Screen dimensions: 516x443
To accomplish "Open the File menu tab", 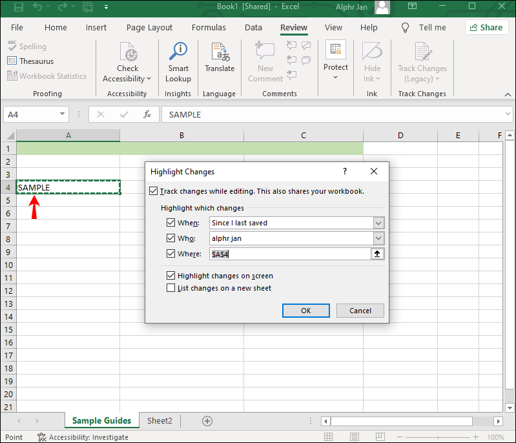I will (17, 27).
